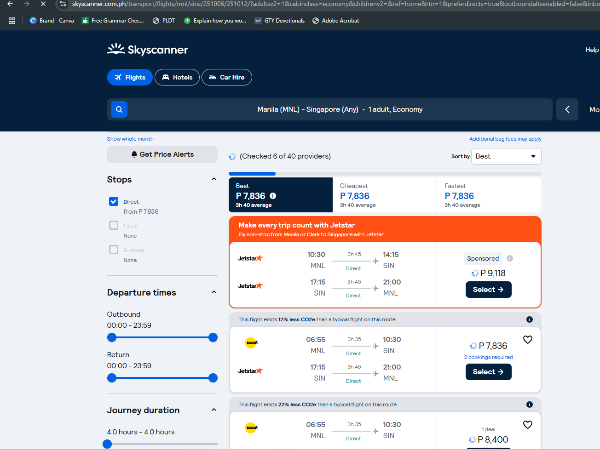Click the Jetstar logo on 10:30 flight
The width and height of the screenshot is (600, 450).
coord(250,258)
